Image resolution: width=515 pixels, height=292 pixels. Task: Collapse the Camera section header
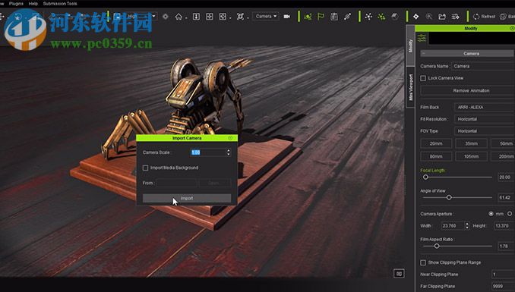(x=467, y=53)
